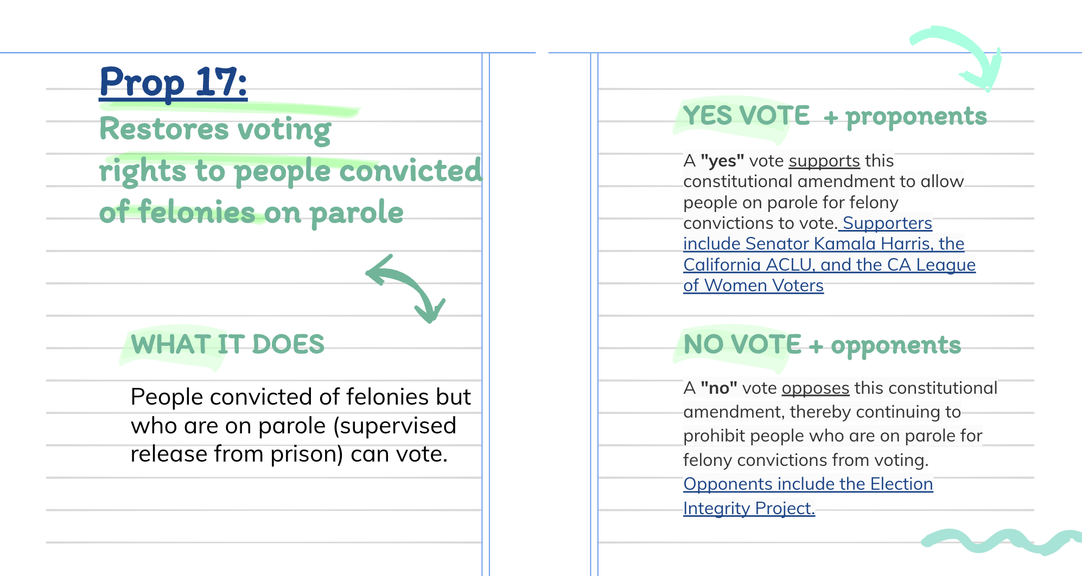
Task: Select the "WHAT IT DOES" heading
Action: pos(227,345)
